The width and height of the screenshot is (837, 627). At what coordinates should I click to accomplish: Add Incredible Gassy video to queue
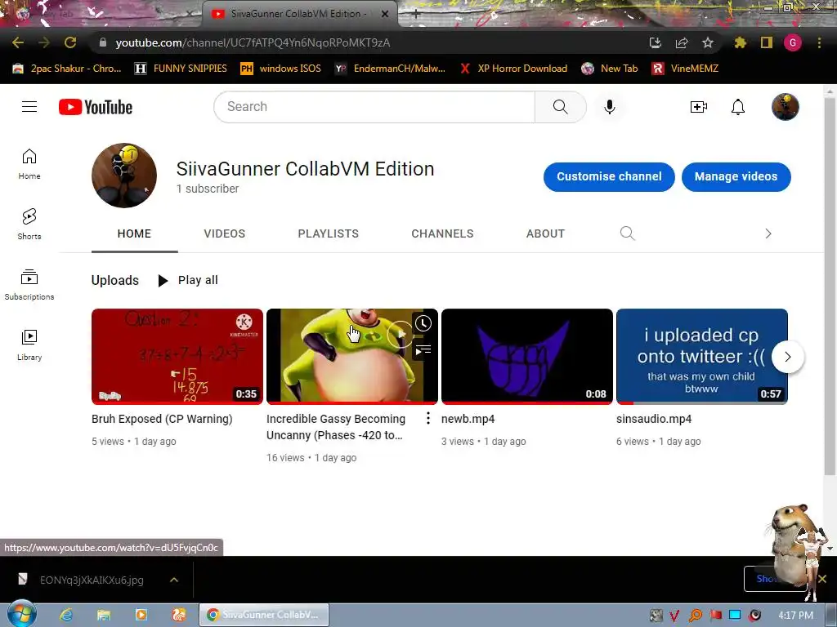[423, 349]
